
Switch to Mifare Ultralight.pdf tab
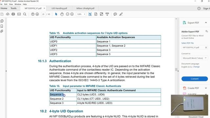click(85, 8)
